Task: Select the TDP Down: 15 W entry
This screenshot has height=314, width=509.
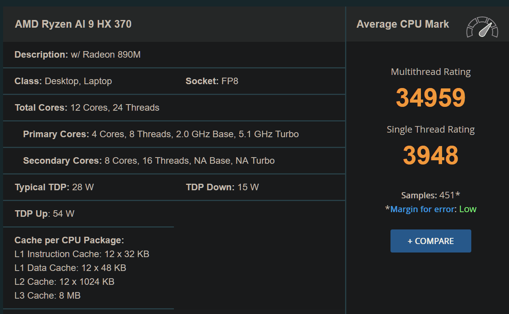Action: pos(222,187)
